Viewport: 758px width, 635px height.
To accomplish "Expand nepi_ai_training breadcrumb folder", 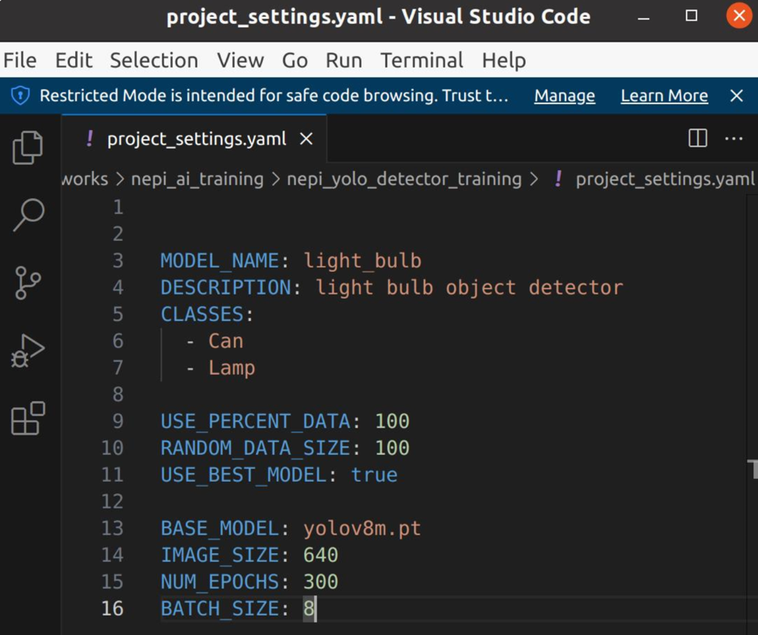I will pos(197,179).
